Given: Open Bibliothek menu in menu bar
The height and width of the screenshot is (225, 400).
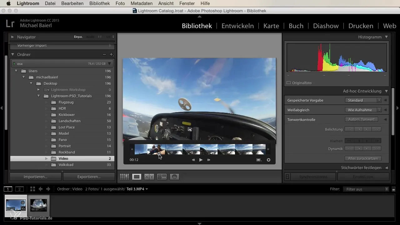Looking at the screenshot, I should (99, 3).
